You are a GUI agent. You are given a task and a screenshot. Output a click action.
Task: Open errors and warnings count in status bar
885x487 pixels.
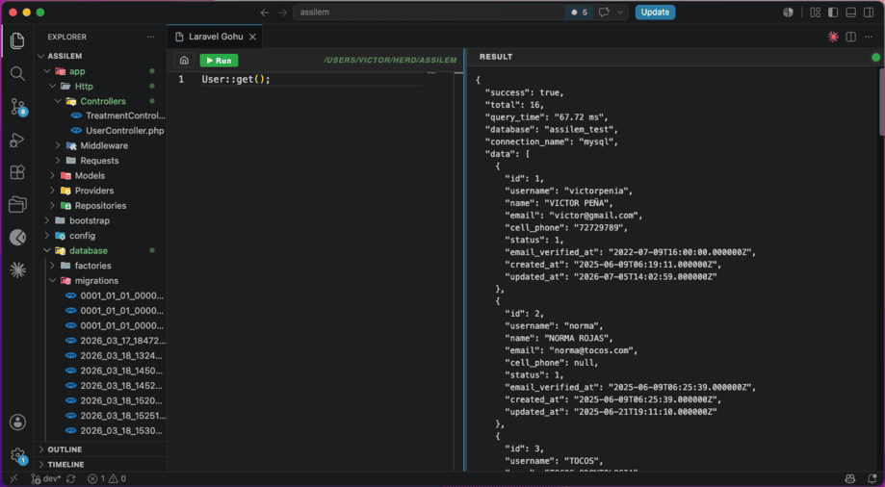click(x=107, y=478)
